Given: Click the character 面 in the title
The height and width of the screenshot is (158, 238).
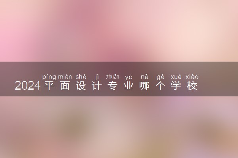Looking at the screenshot, I should coord(65,85).
